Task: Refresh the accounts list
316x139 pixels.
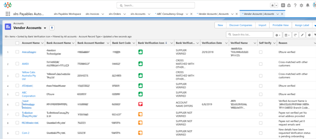Action: pos(295,35)
